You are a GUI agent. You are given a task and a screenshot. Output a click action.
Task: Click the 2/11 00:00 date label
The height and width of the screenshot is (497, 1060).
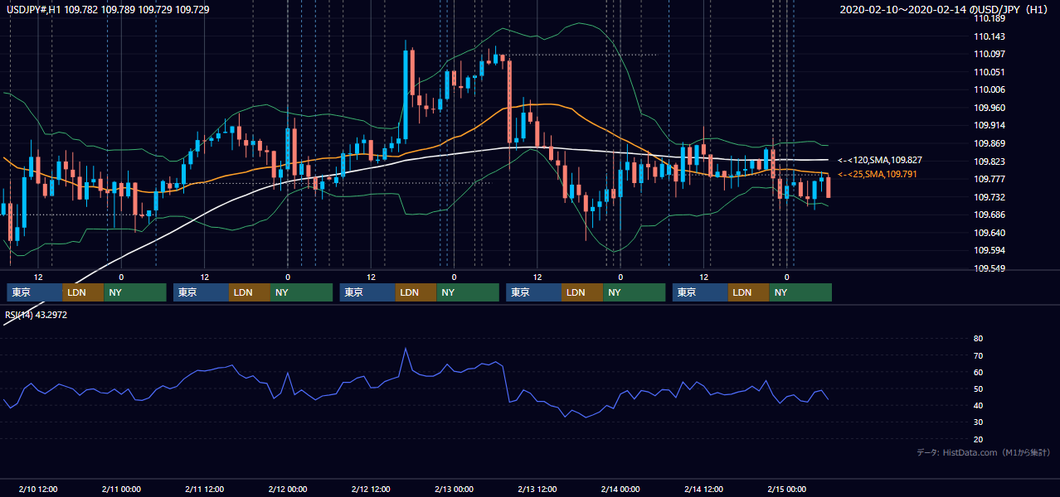[121, 489]
